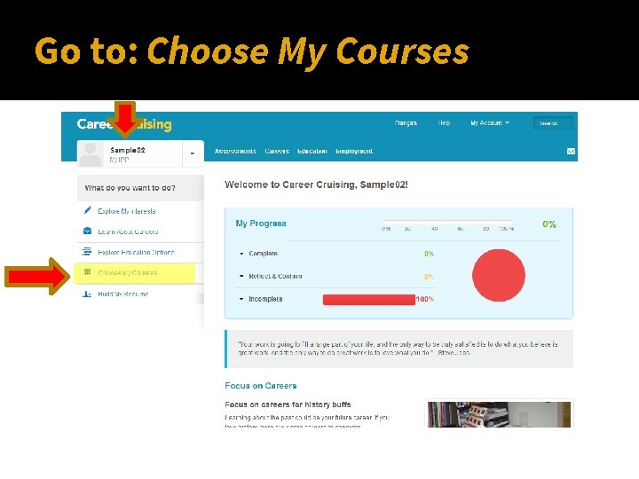This screenshot has height=479, width=639.
Task: Click the pencil icon beside Explore My Interests
Action: tap(87, 210)
